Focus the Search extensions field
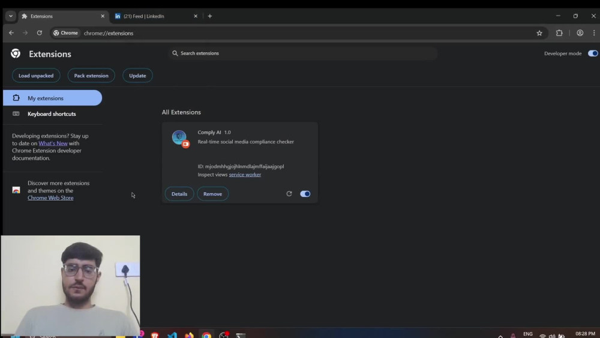 click(302, 53)
